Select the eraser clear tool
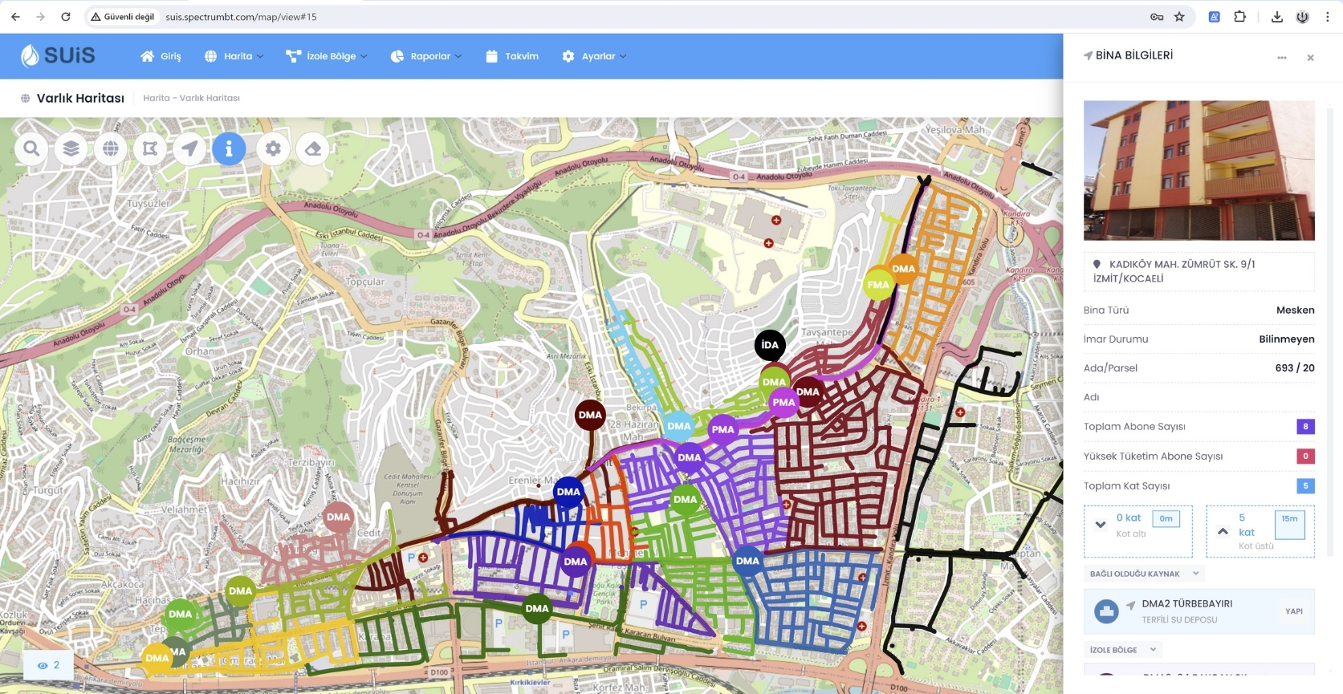The image size is (1343, 694). point(313,148)
